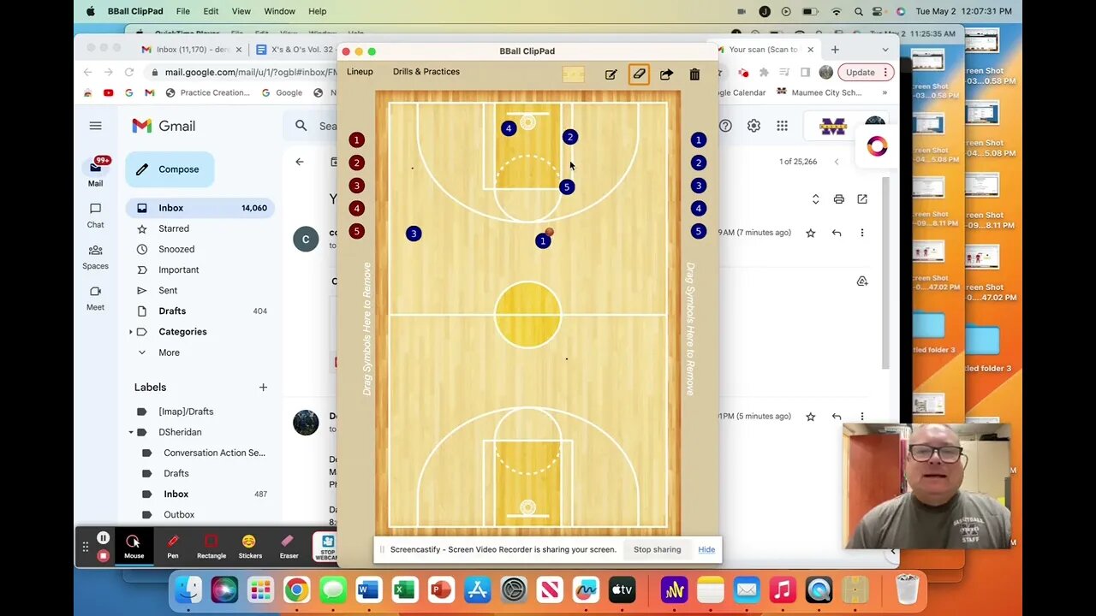Image resolution: width=1096 pixels, height=616 pixels.
Task: Add a new label with plus icon
Action: [x=263, y=388]
